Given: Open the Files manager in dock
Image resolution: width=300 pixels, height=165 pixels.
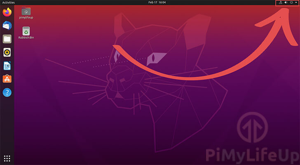Looking at the screenshot, I should (x=7, y=39).
